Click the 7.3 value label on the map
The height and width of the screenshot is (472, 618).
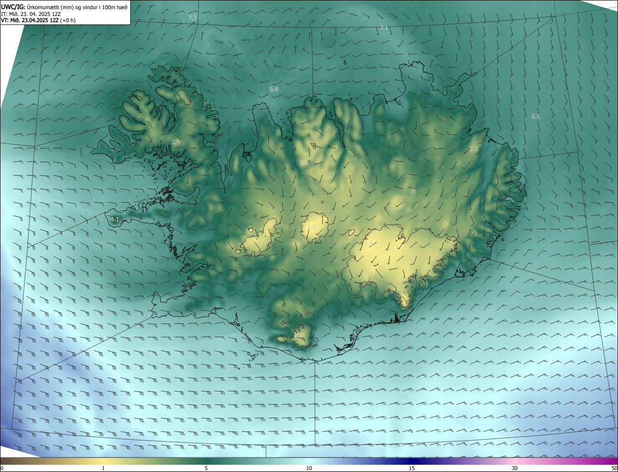click(x=192, y=18)
